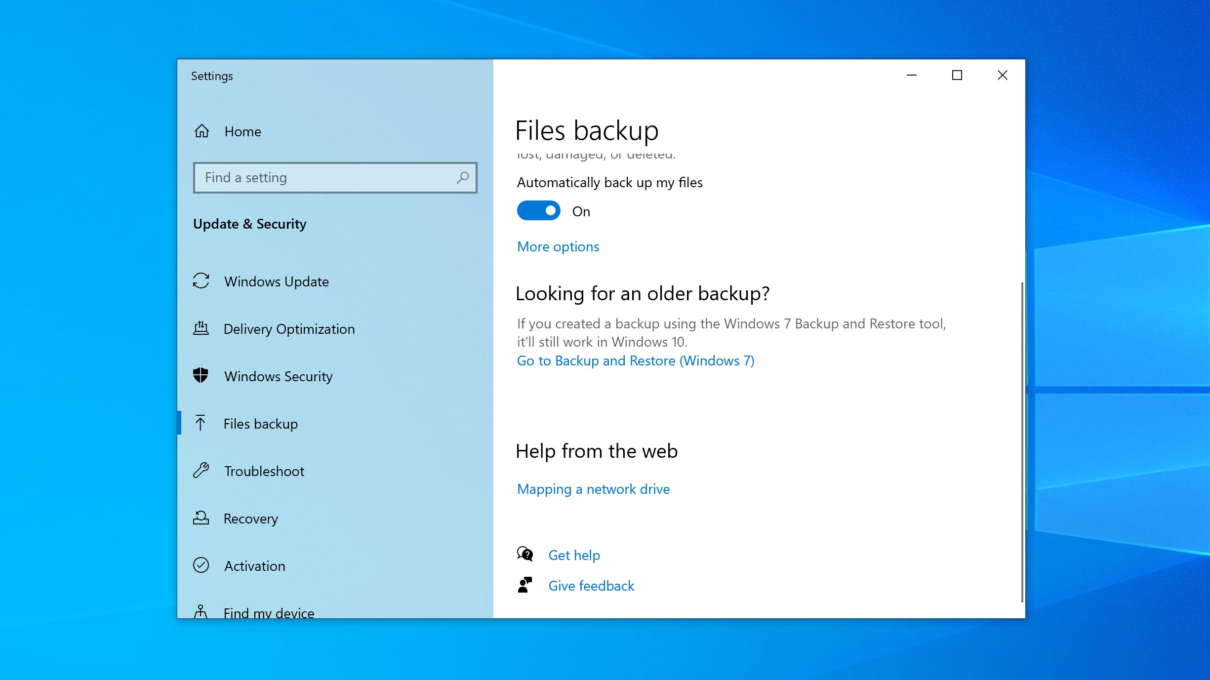
Task: Click the search magnifier in Find a setting
Action: (x=462, y=178)
